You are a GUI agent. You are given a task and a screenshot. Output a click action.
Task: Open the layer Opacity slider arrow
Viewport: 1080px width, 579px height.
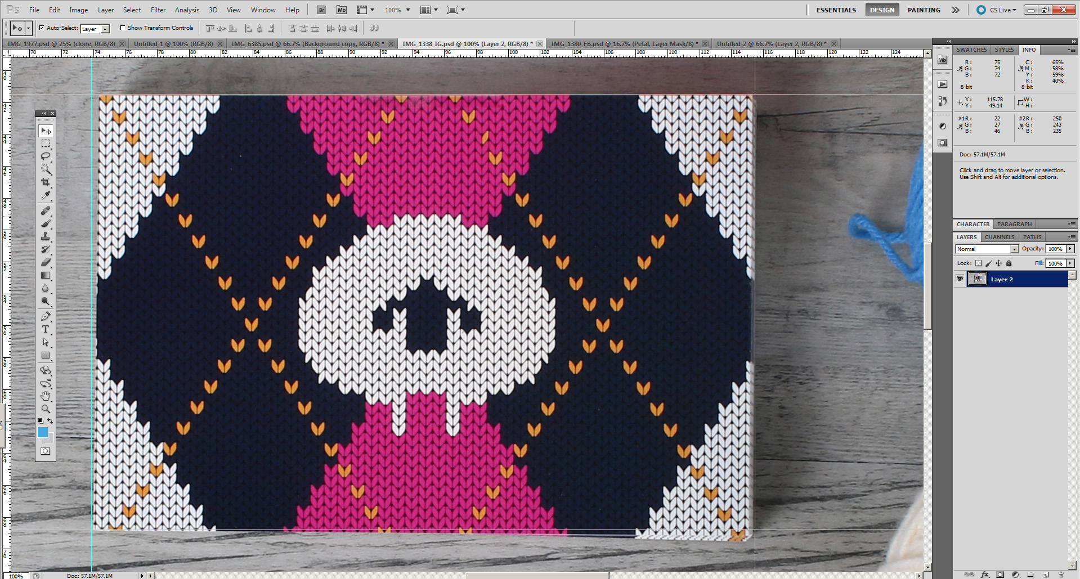click(1070, 249)
